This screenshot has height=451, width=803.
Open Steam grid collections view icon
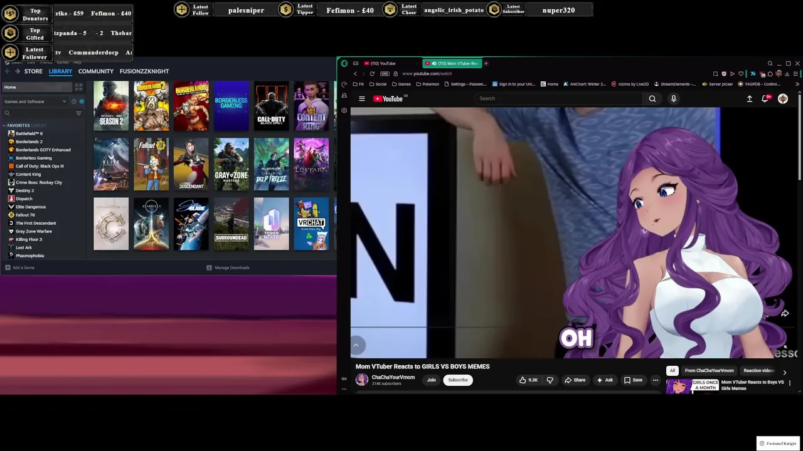click(x=78, y=87)
